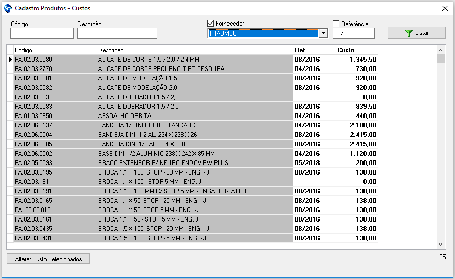Sort by the Codigo column header

(x=55, y=50)
